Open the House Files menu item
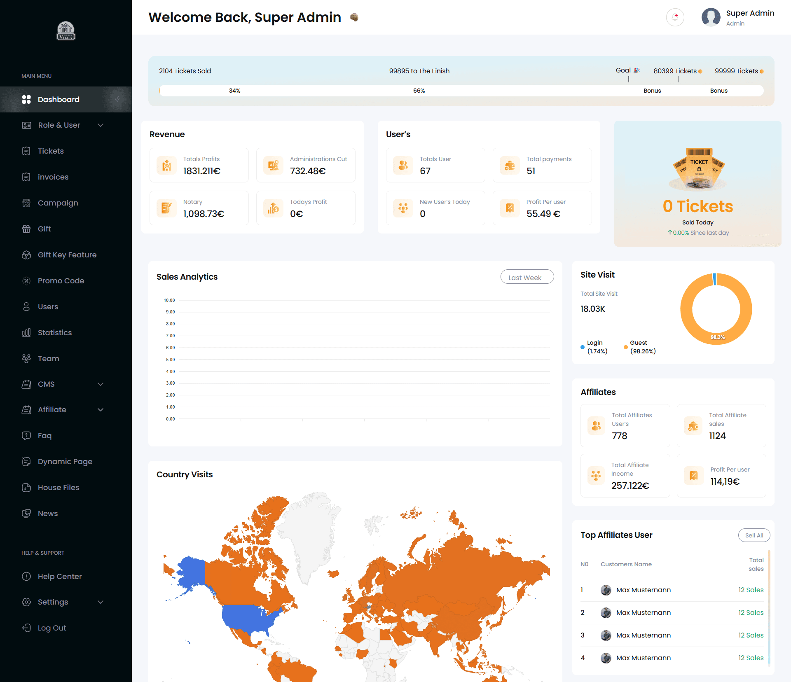This screenshot has height=682, width=791. click(x=59, y=488)
